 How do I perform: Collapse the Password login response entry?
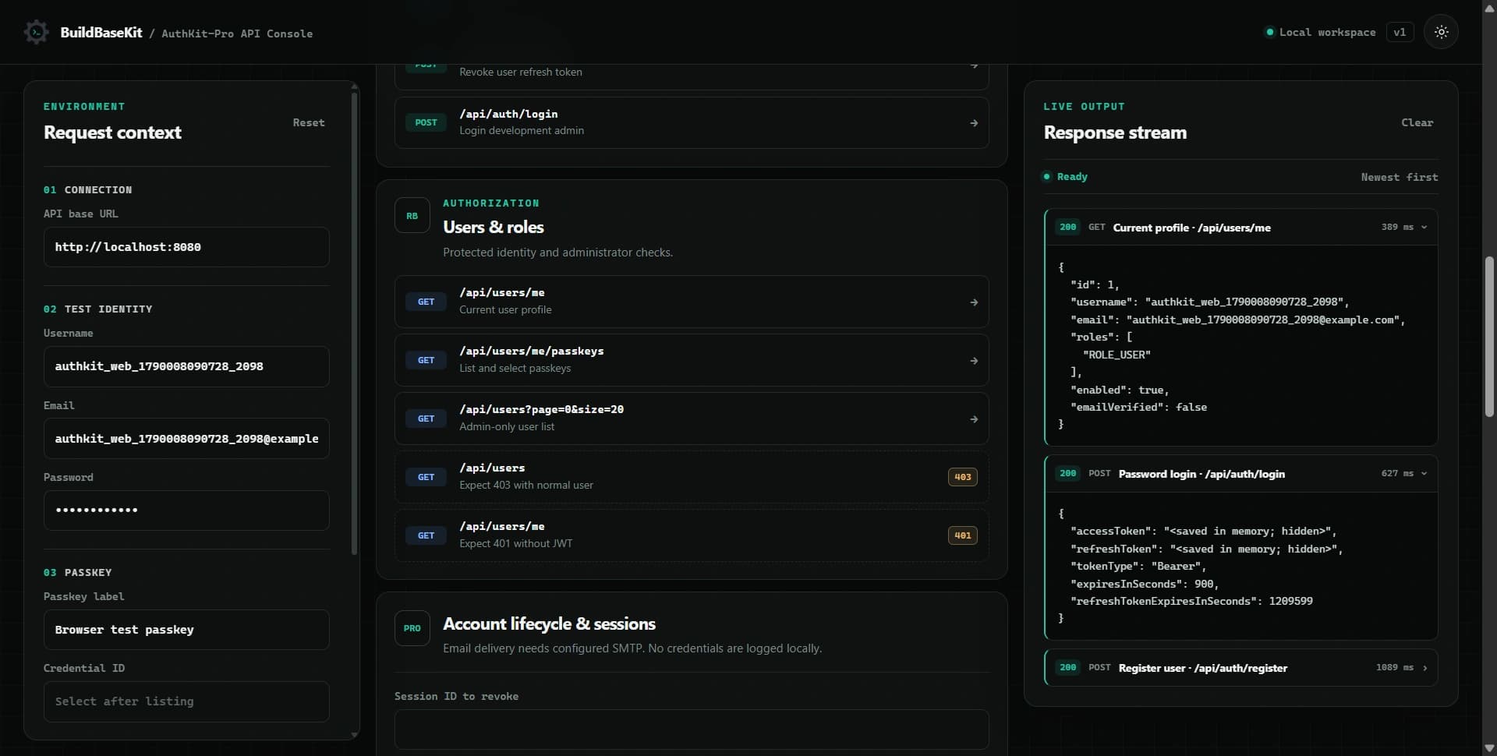[x=1424, y=474]
